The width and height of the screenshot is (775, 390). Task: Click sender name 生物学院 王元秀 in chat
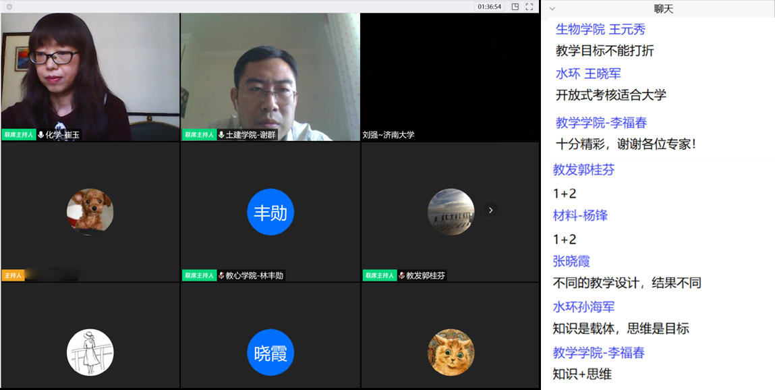pyautogui.click(x=600, y=29)
